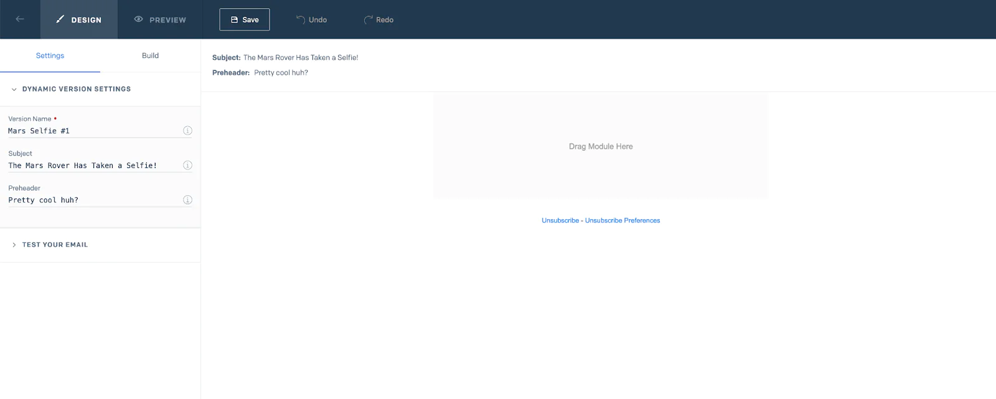Click the Subject input field

coord(93,166)
